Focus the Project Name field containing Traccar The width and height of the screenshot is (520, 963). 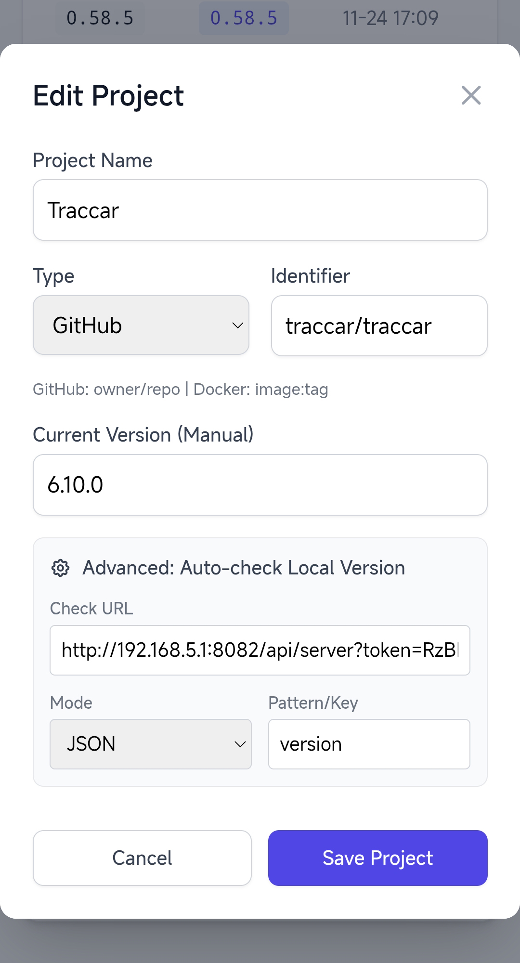260,210
